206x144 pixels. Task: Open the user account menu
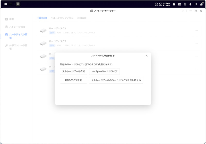202,4
